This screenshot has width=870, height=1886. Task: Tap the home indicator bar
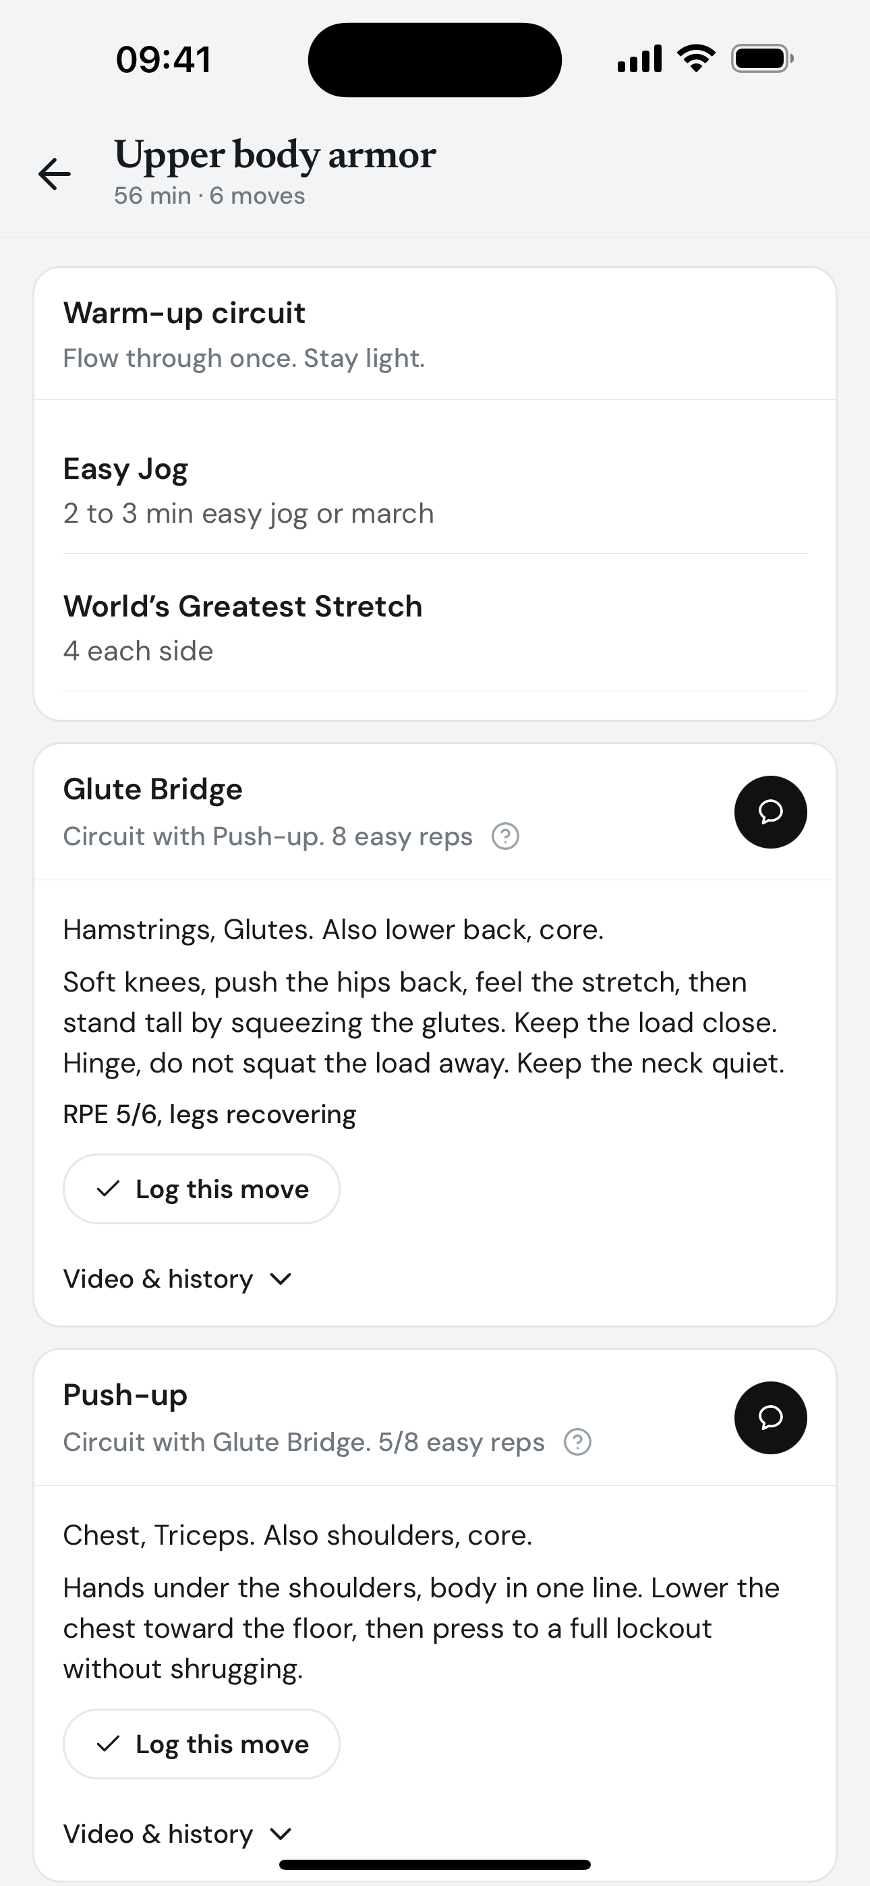click(x=435, y=1865)
